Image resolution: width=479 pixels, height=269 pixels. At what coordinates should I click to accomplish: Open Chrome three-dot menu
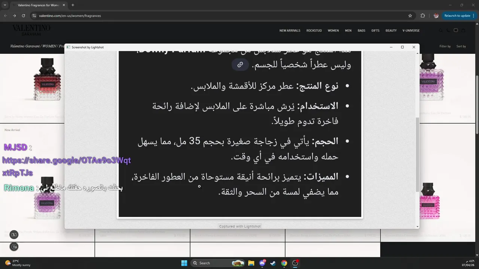coord(474,16)
